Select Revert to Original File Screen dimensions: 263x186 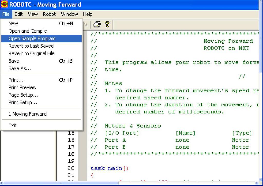click(41, 53)
